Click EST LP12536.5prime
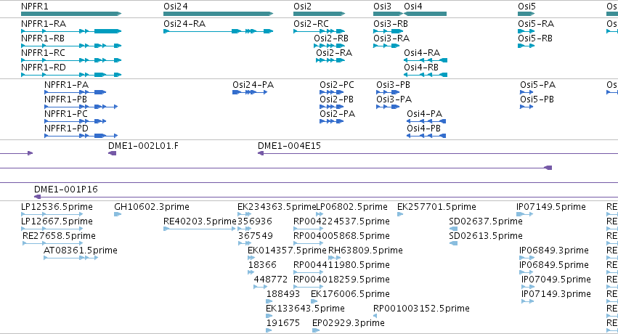This screenshot has height=334, width=618. [x=57, y=207]
